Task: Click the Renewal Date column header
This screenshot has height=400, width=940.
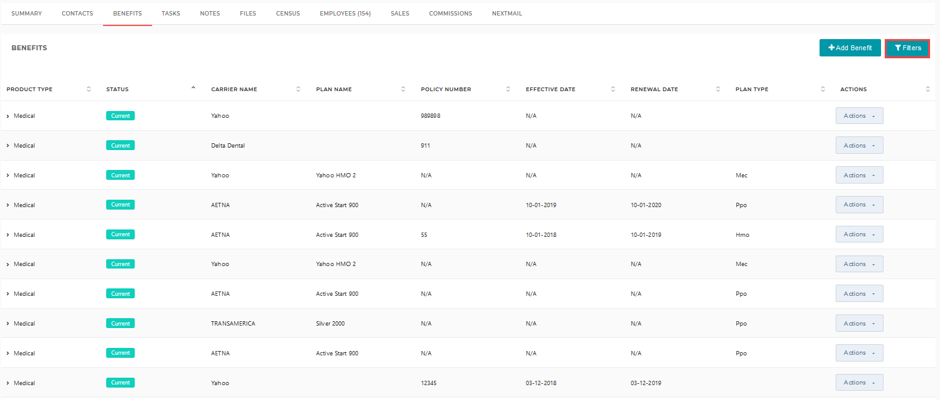Action: coord(654,89)
